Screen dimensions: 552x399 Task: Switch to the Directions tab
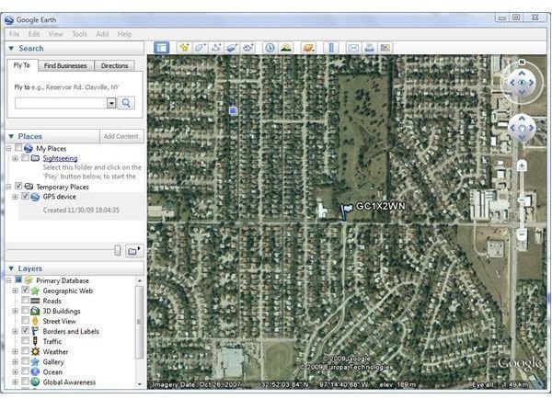(x=114, y=66)
